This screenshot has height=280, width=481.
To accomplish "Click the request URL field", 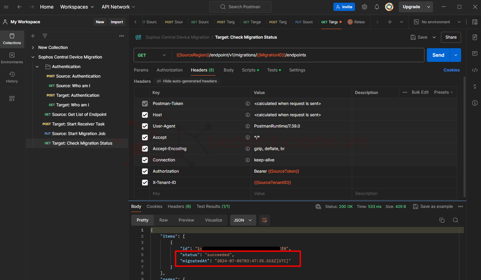I will click(x=298, y=55).
